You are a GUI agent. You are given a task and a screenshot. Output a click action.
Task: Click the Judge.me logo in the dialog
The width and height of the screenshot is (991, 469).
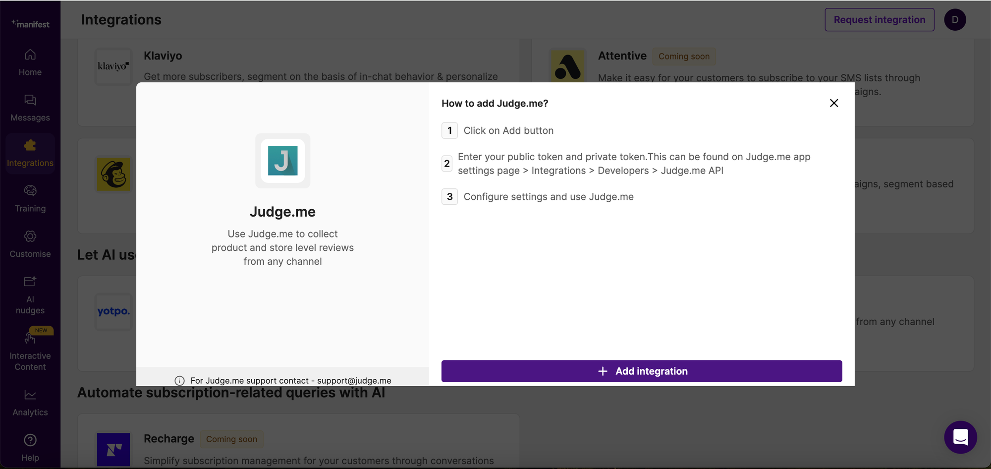(x=282, y=161)
